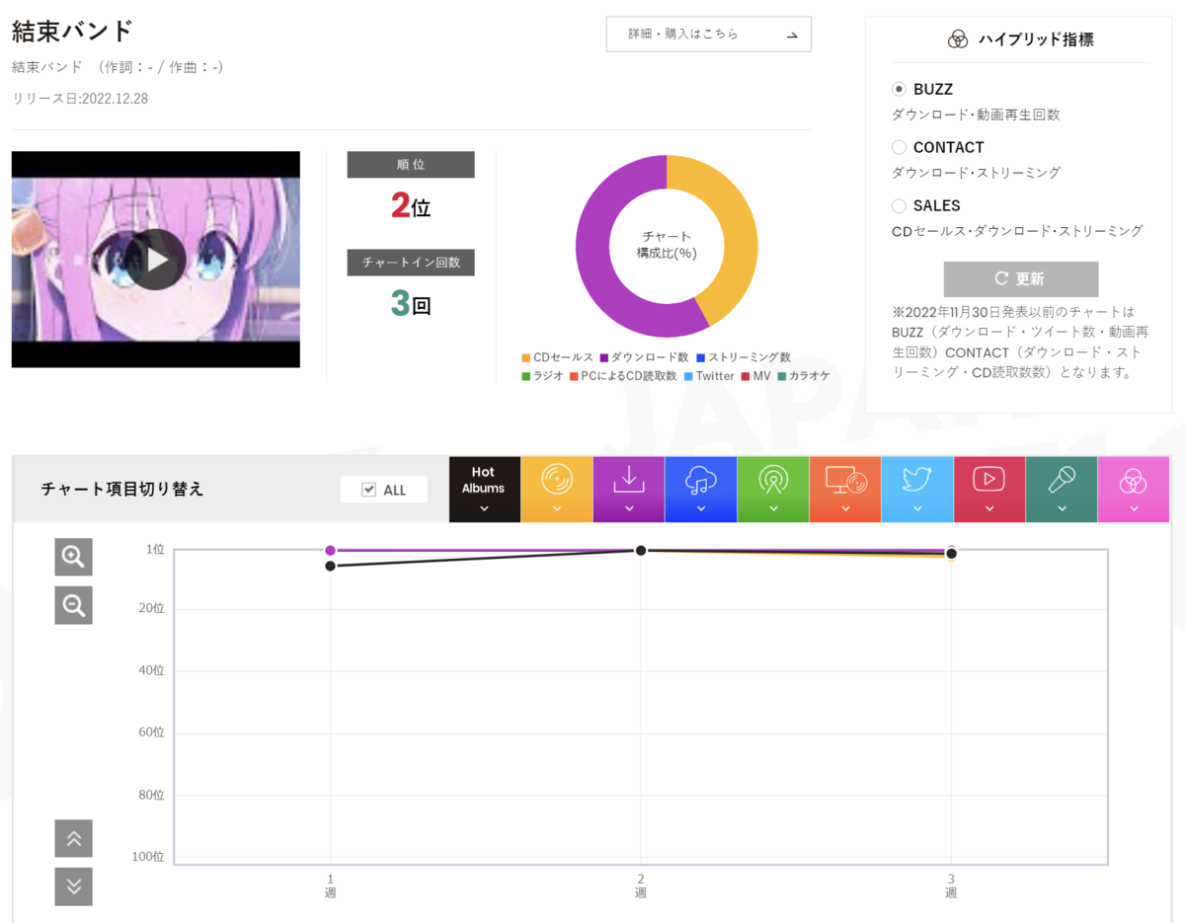The height and width of the screenshot is (923, 1185).
Task: Toggle blue streaming cloud icon tab
Action: (x=701, y=490)
